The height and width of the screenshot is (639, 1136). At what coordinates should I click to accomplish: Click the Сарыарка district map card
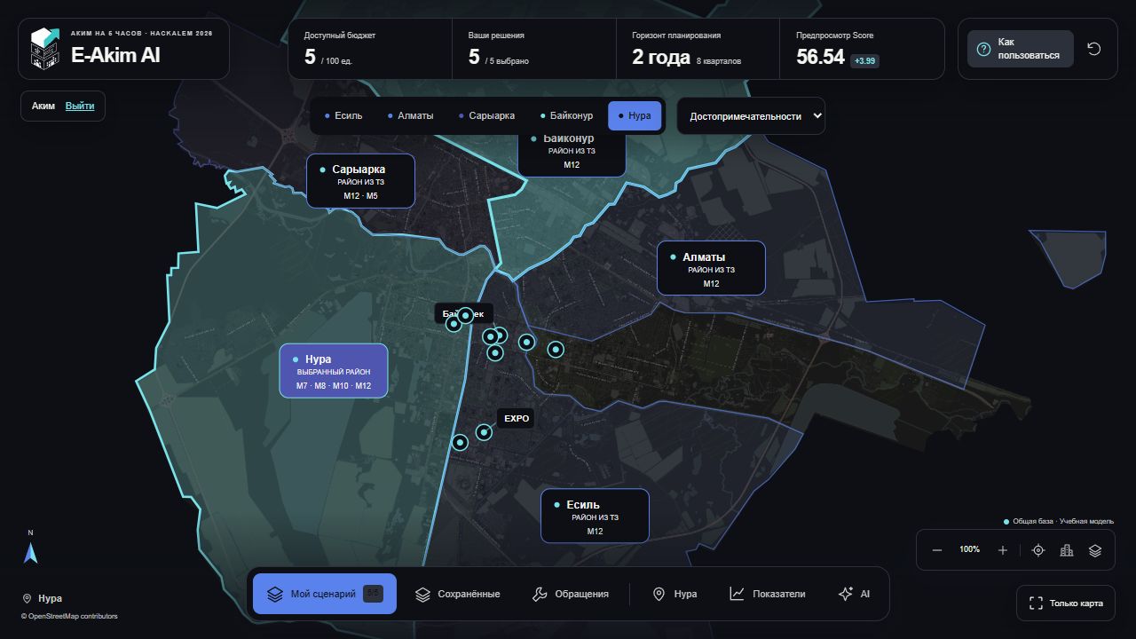point(360,181)
